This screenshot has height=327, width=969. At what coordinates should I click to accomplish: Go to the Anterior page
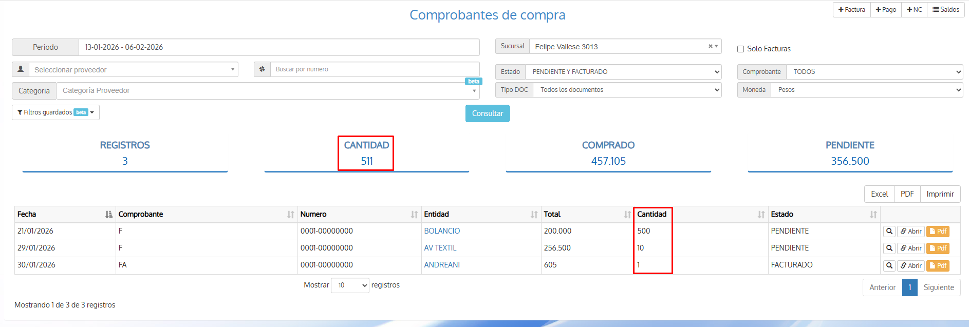tap(882, 287)
